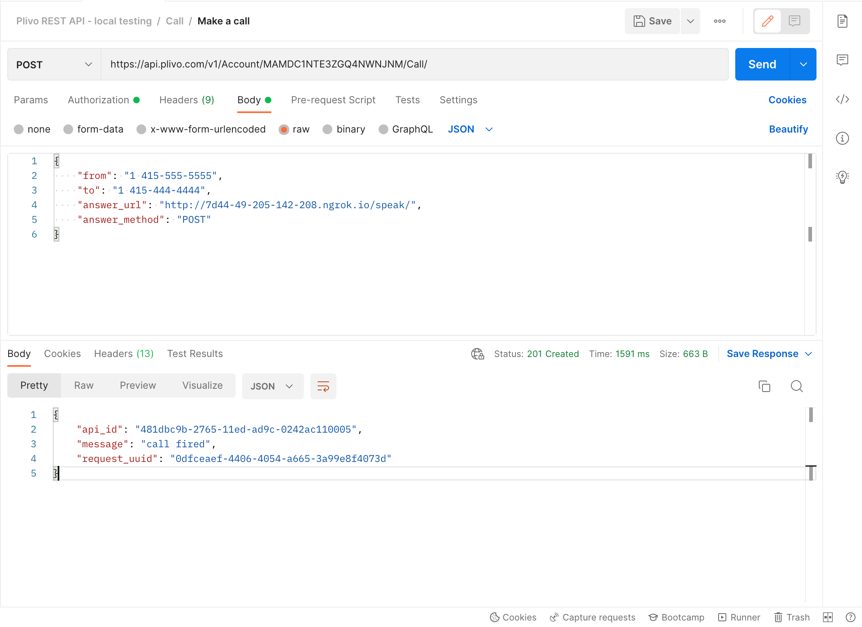Viewport: 862px width, 627px height.
Task: Open the POST method dropdown
Action: tap(54, 64)
